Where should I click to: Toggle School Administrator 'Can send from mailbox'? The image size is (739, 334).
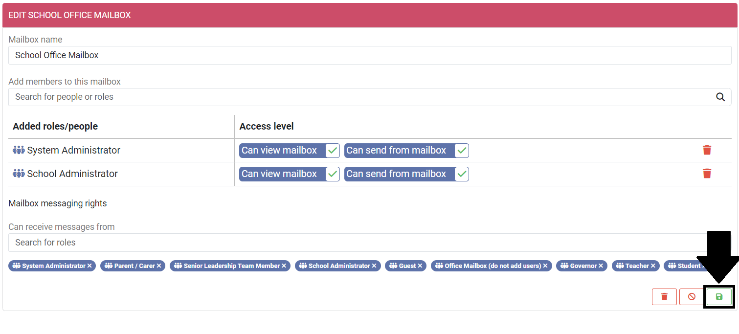(x=461, y=174)
